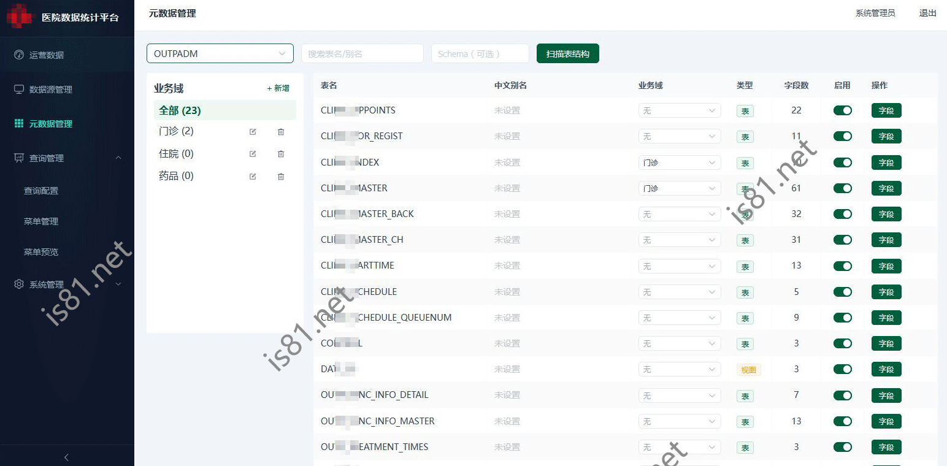Click the 元数据管理 page title
The height and width of the screenshot is (466, 947).
[172, 13]
